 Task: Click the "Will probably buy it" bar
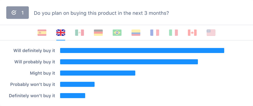pyautogui.click(x=129, y=62)
